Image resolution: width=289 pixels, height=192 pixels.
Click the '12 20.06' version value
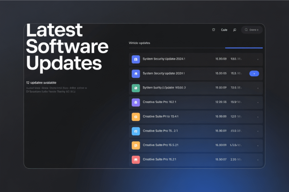[x=221, y=102]
